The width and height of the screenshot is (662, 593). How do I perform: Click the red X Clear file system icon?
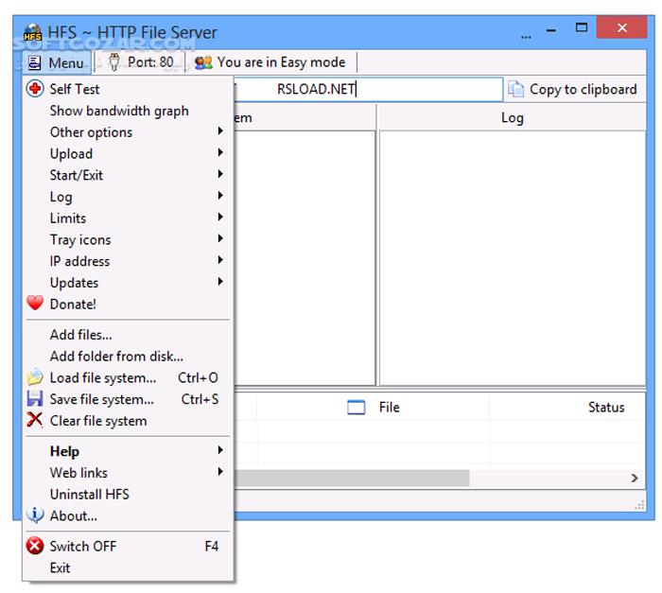35,420
